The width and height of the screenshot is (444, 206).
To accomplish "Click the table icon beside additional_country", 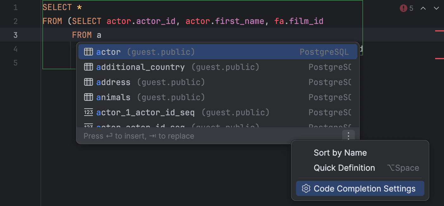I will click(x=89, y=67).
